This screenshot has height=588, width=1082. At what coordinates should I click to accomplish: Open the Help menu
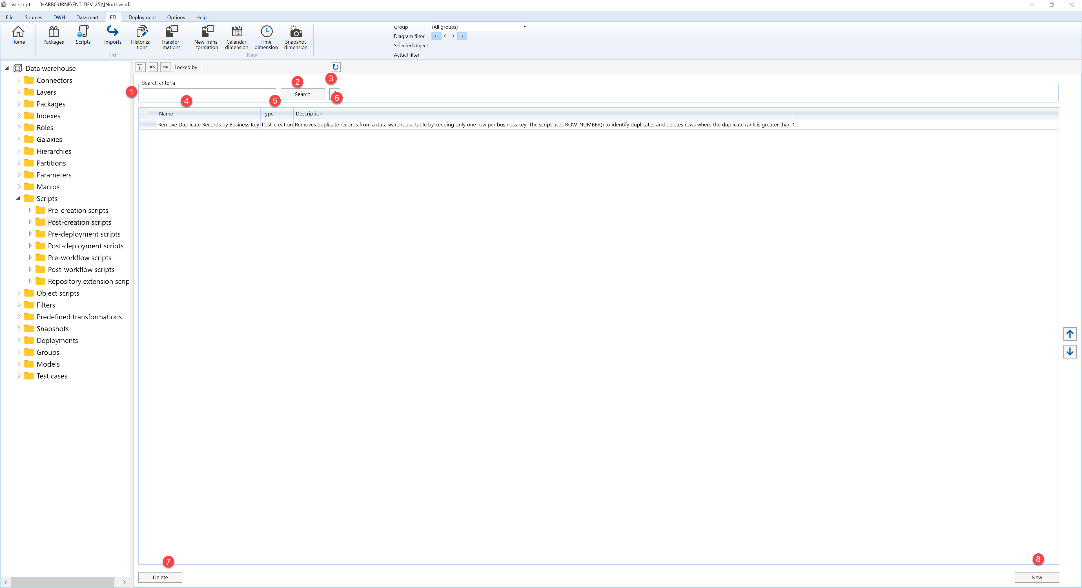point(201,17)
